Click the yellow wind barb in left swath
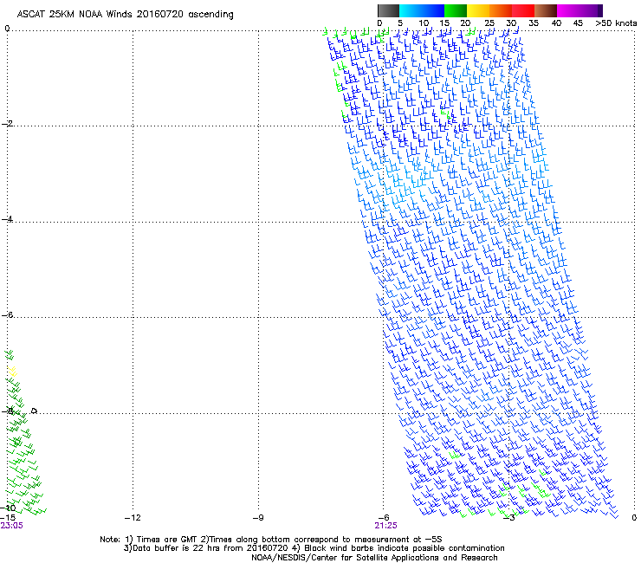The image size is (641, 563). point(13,372)
